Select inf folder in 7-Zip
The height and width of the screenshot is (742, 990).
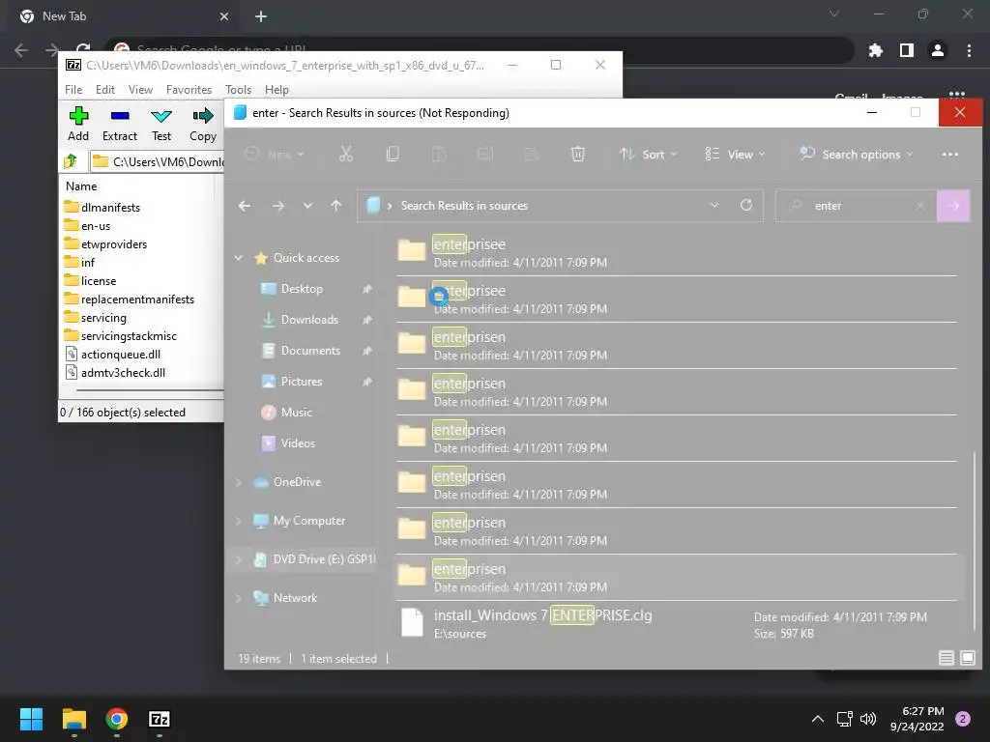(x=79, y=262)
